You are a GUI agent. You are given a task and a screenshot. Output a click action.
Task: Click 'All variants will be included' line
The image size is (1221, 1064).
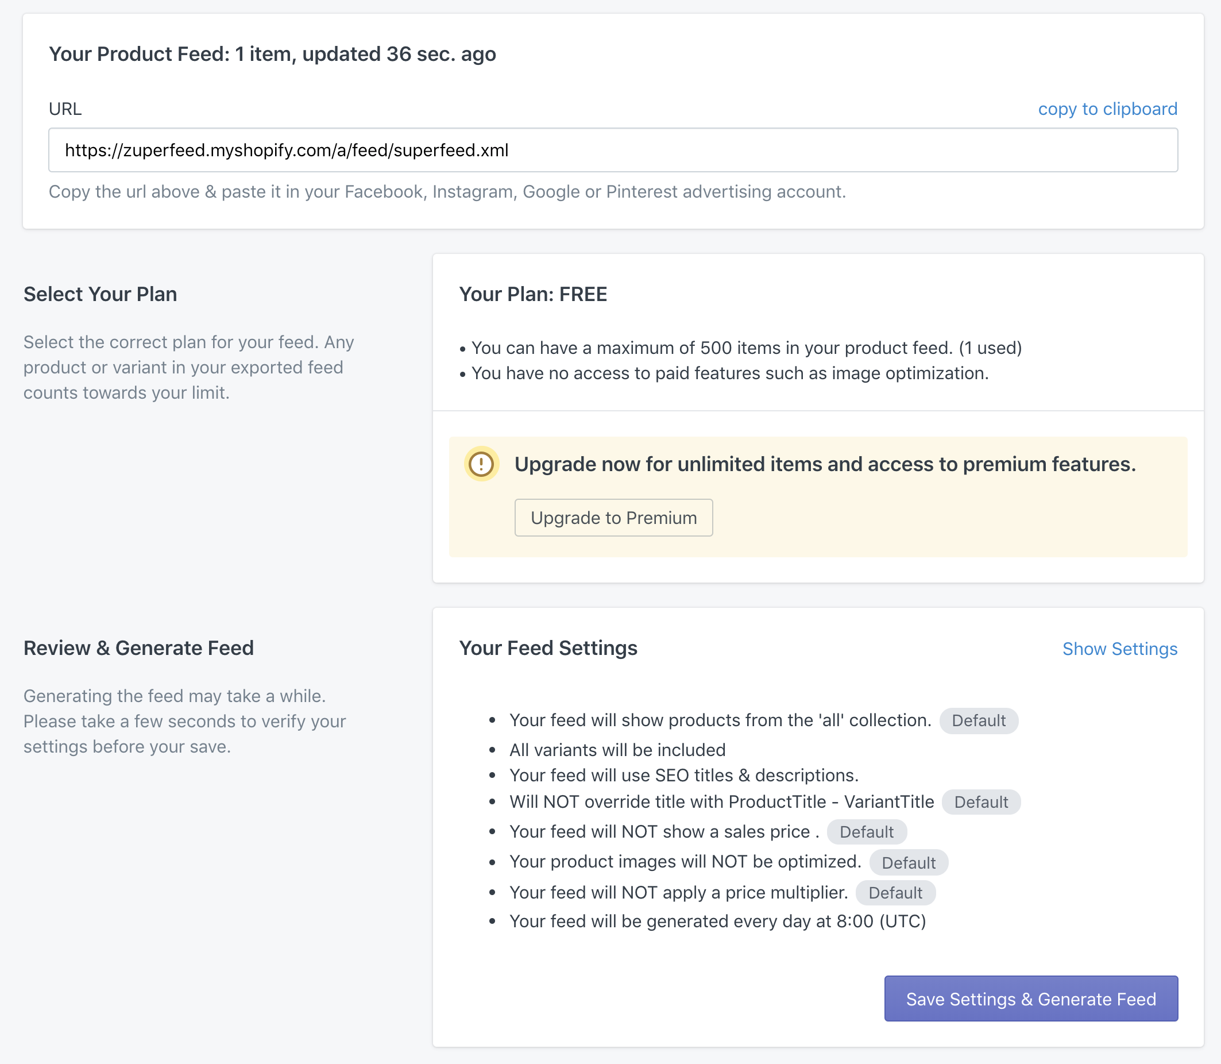(x=617, y=750)
